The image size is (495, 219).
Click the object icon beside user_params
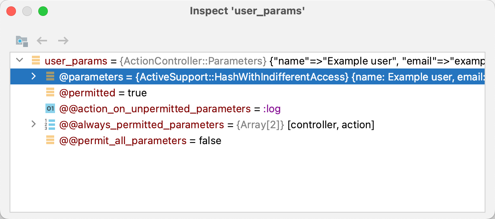point(36,61)
